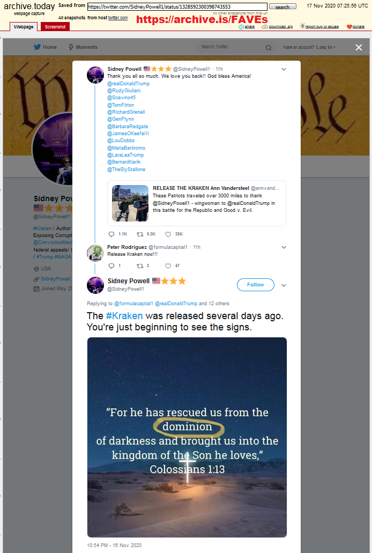Open the #Kraken hashtag link in tweet
Image resolution: width=372 pixels, height=553 pixels.
[124, 315]
